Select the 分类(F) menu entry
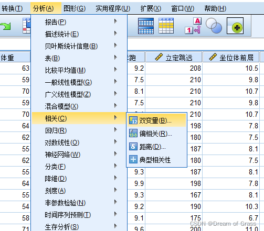 79,167
